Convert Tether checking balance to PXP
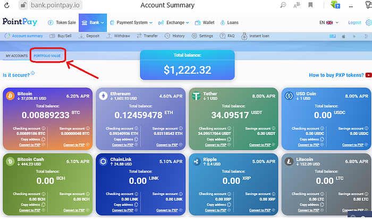 [x=216, y=145]
